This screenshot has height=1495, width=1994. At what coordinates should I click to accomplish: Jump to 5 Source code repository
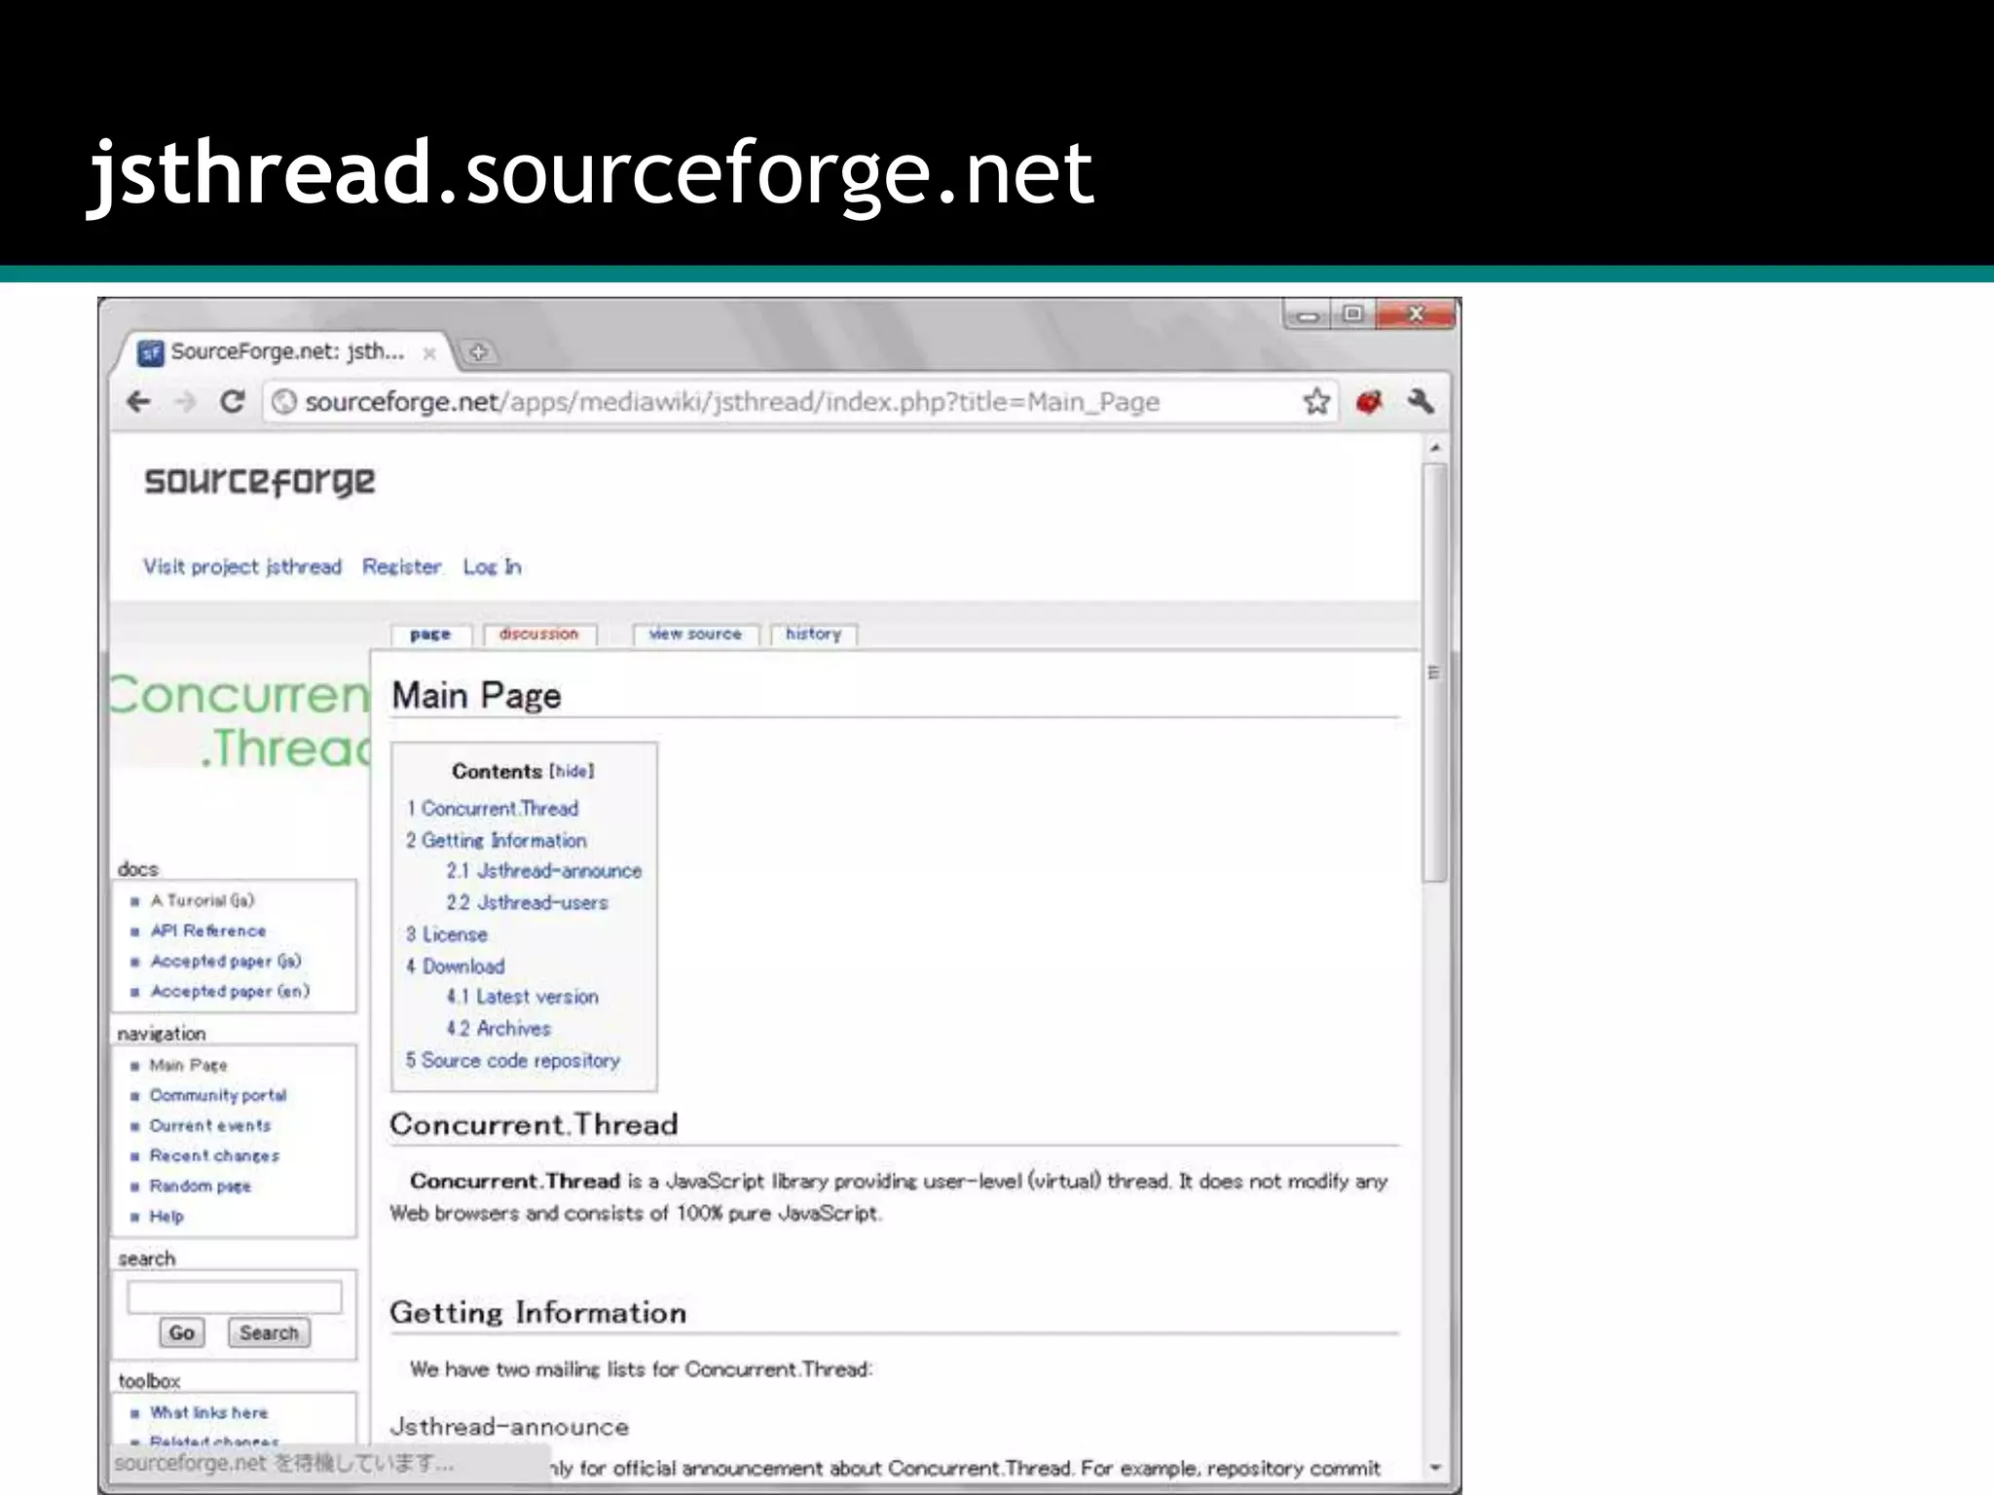pos(512,1060)
